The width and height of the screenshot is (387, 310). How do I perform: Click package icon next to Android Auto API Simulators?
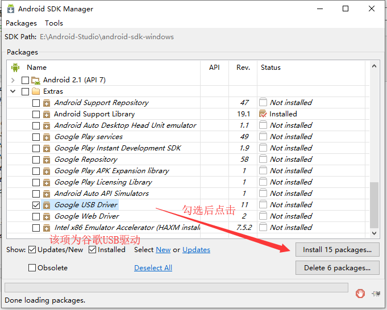47,194
